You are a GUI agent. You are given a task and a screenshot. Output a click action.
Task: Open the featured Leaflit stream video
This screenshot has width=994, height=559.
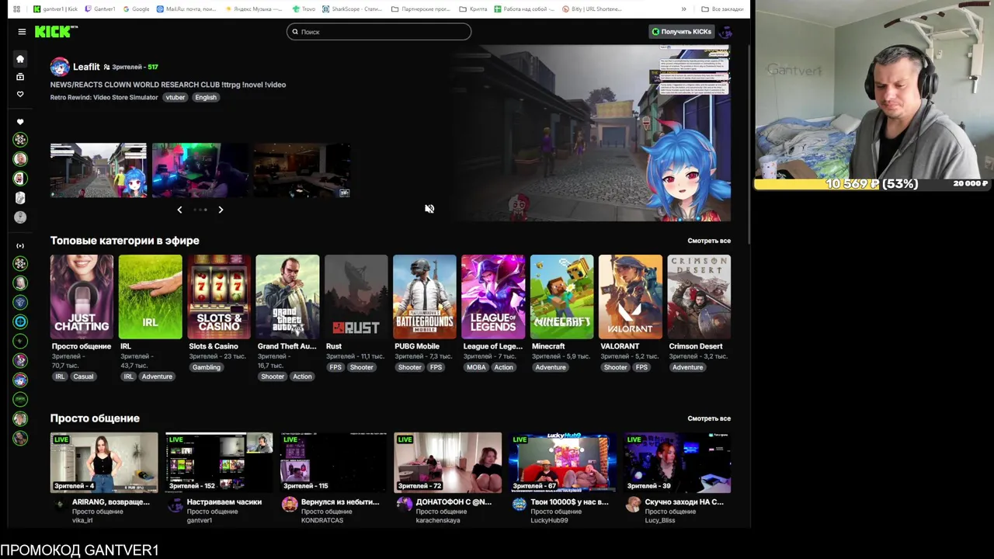593,133
